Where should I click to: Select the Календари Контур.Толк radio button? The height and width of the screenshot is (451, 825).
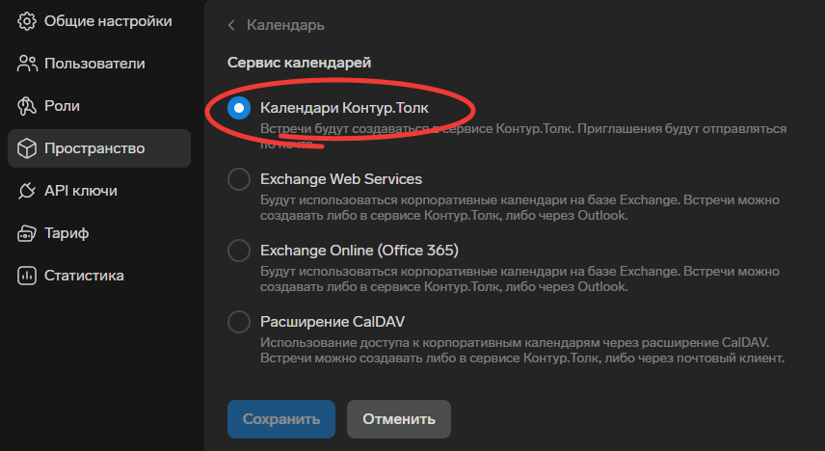pos(239,108)
